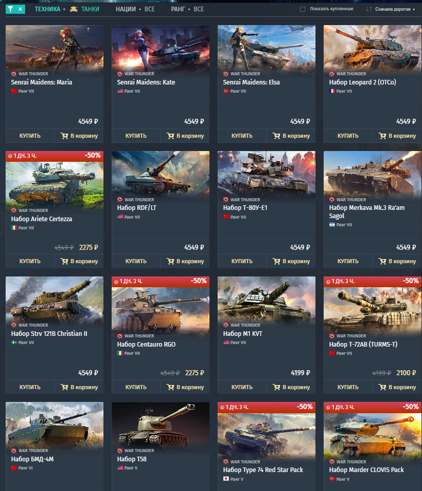Click the cart icon on Набор RDF/LT

pos(170,261)
